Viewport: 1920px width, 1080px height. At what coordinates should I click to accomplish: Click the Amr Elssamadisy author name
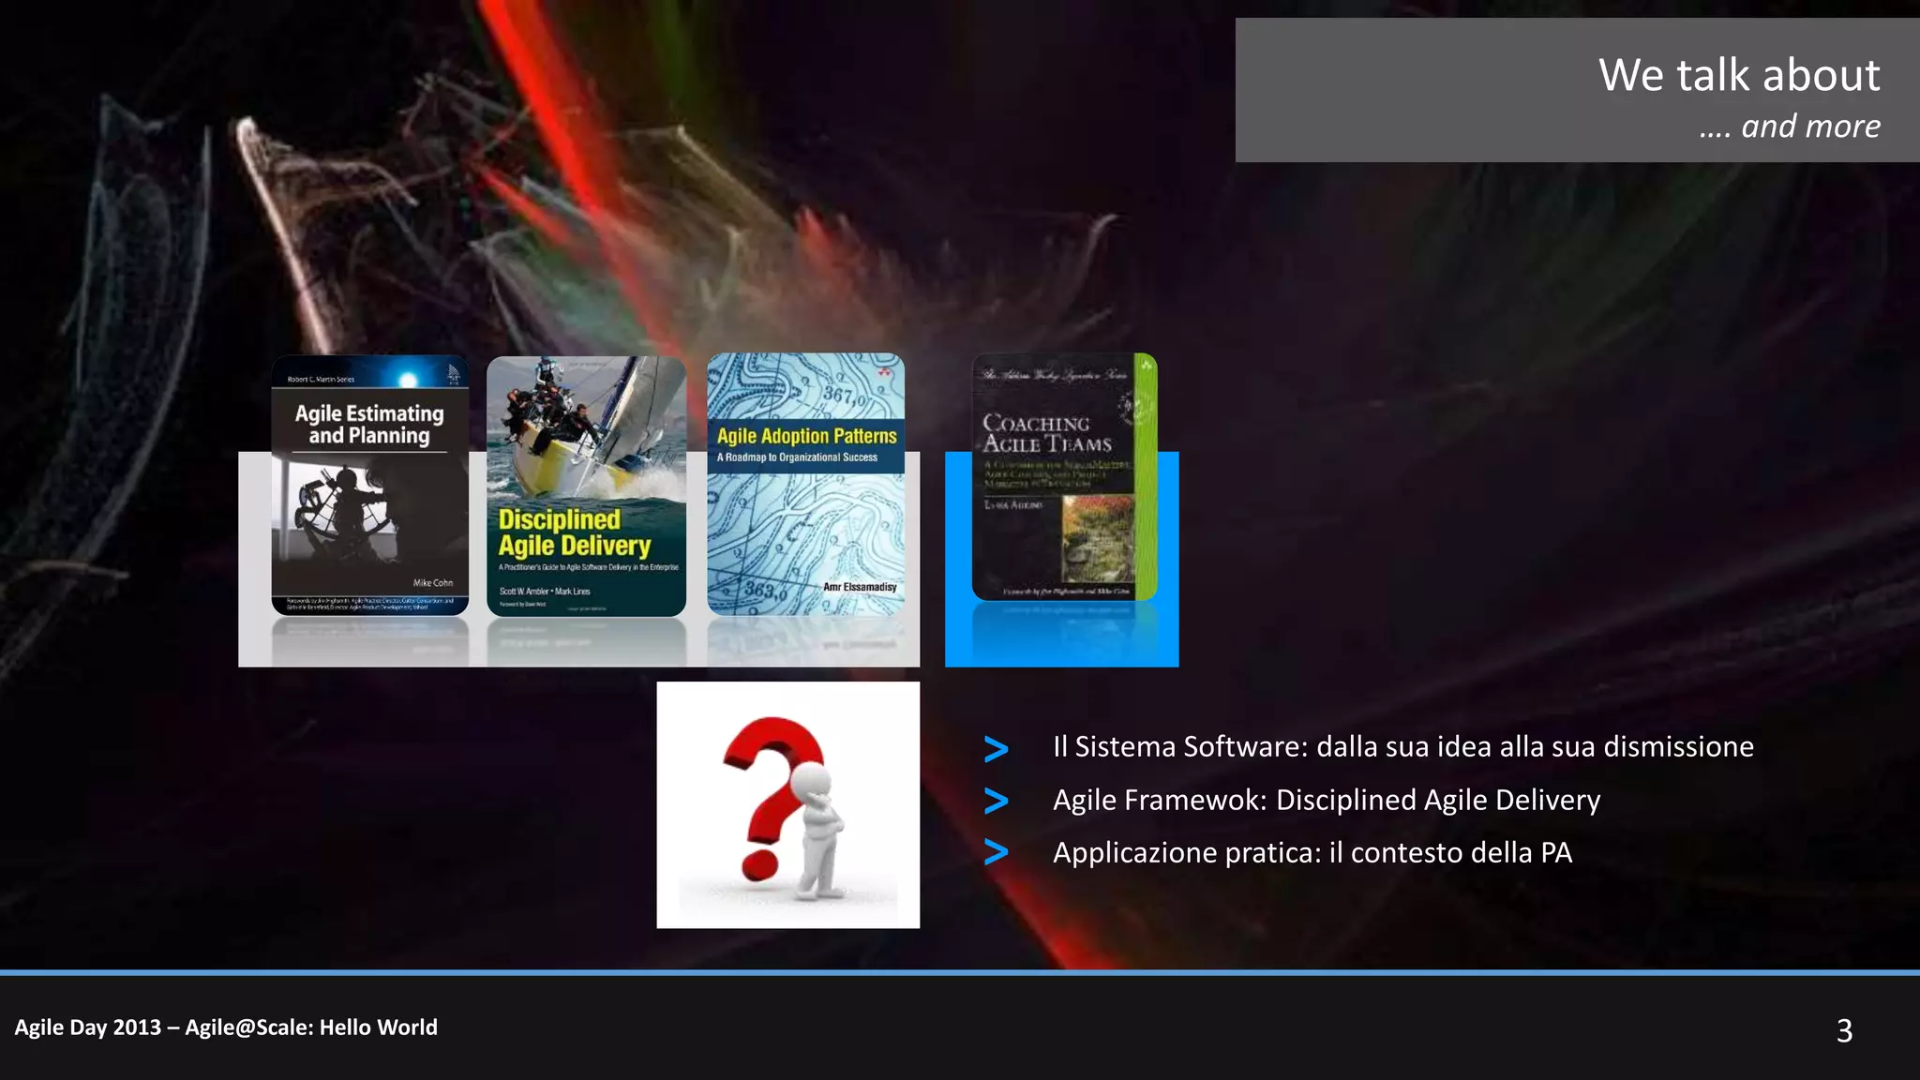[859, 587]
